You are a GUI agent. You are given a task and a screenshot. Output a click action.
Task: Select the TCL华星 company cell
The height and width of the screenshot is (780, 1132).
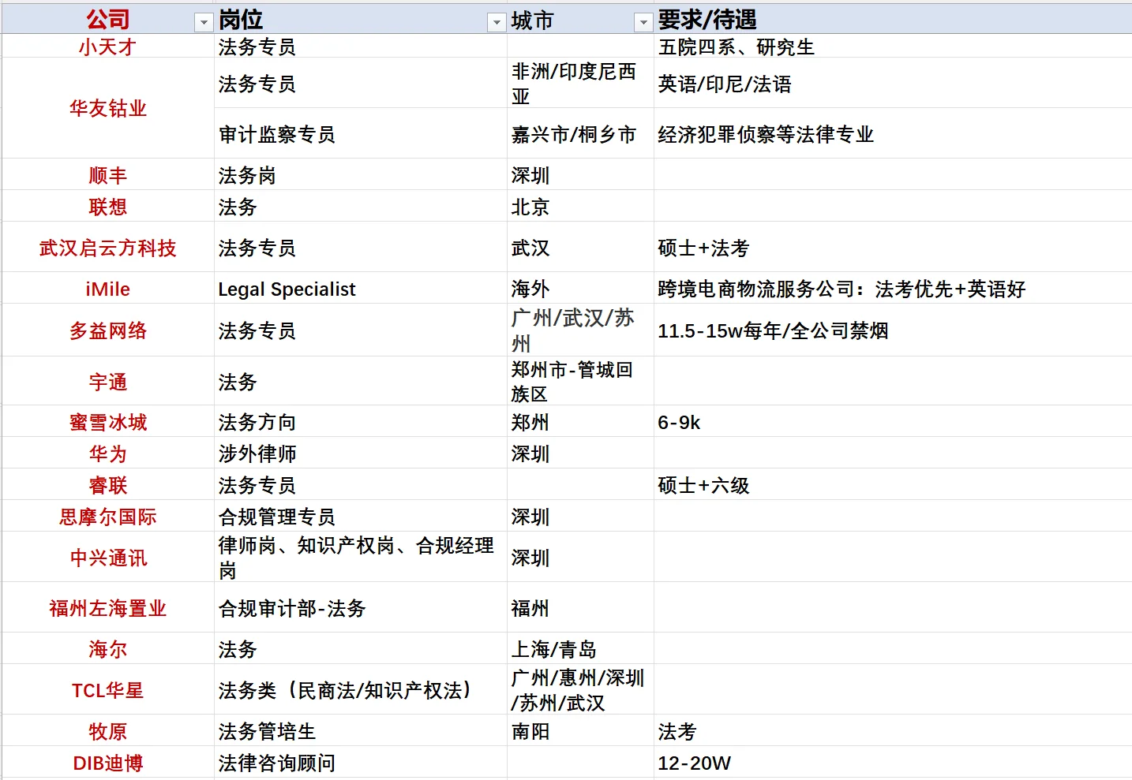[108, 690]
